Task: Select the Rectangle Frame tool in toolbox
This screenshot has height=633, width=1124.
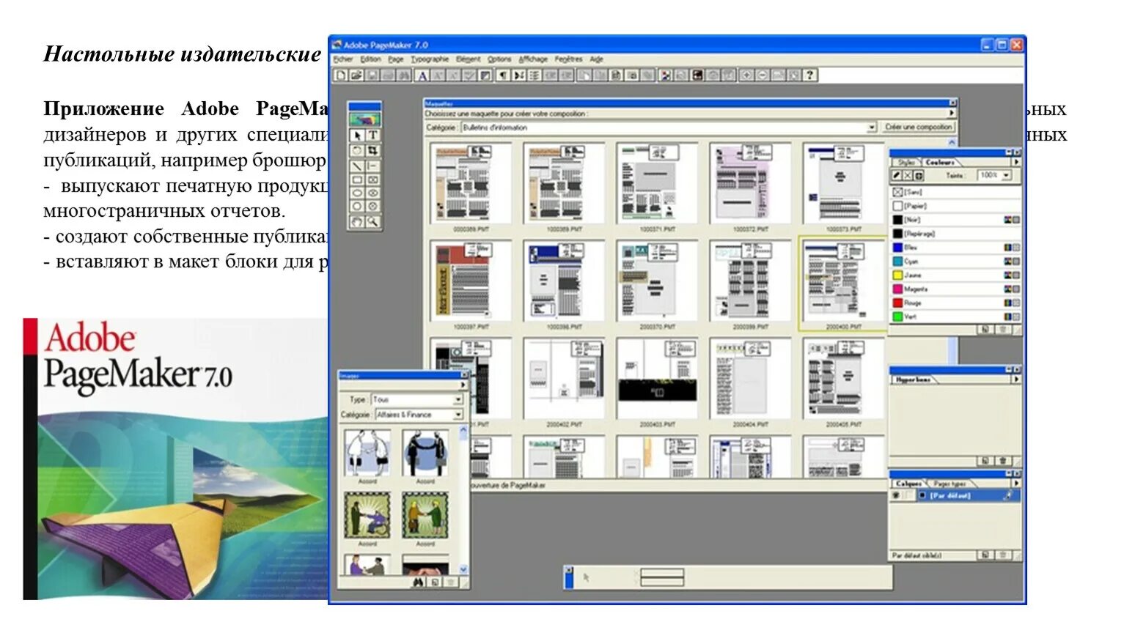Action: pos(372,179)
